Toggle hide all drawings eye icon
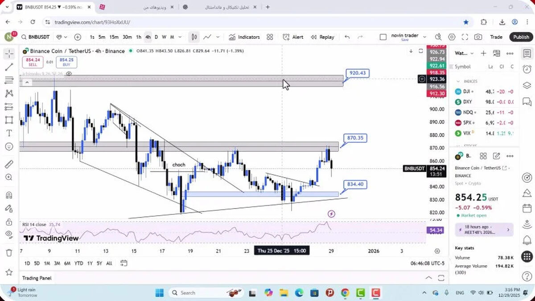 point(9,234)
